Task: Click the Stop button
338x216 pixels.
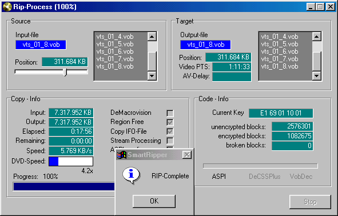Action: [x=310, y=202]
